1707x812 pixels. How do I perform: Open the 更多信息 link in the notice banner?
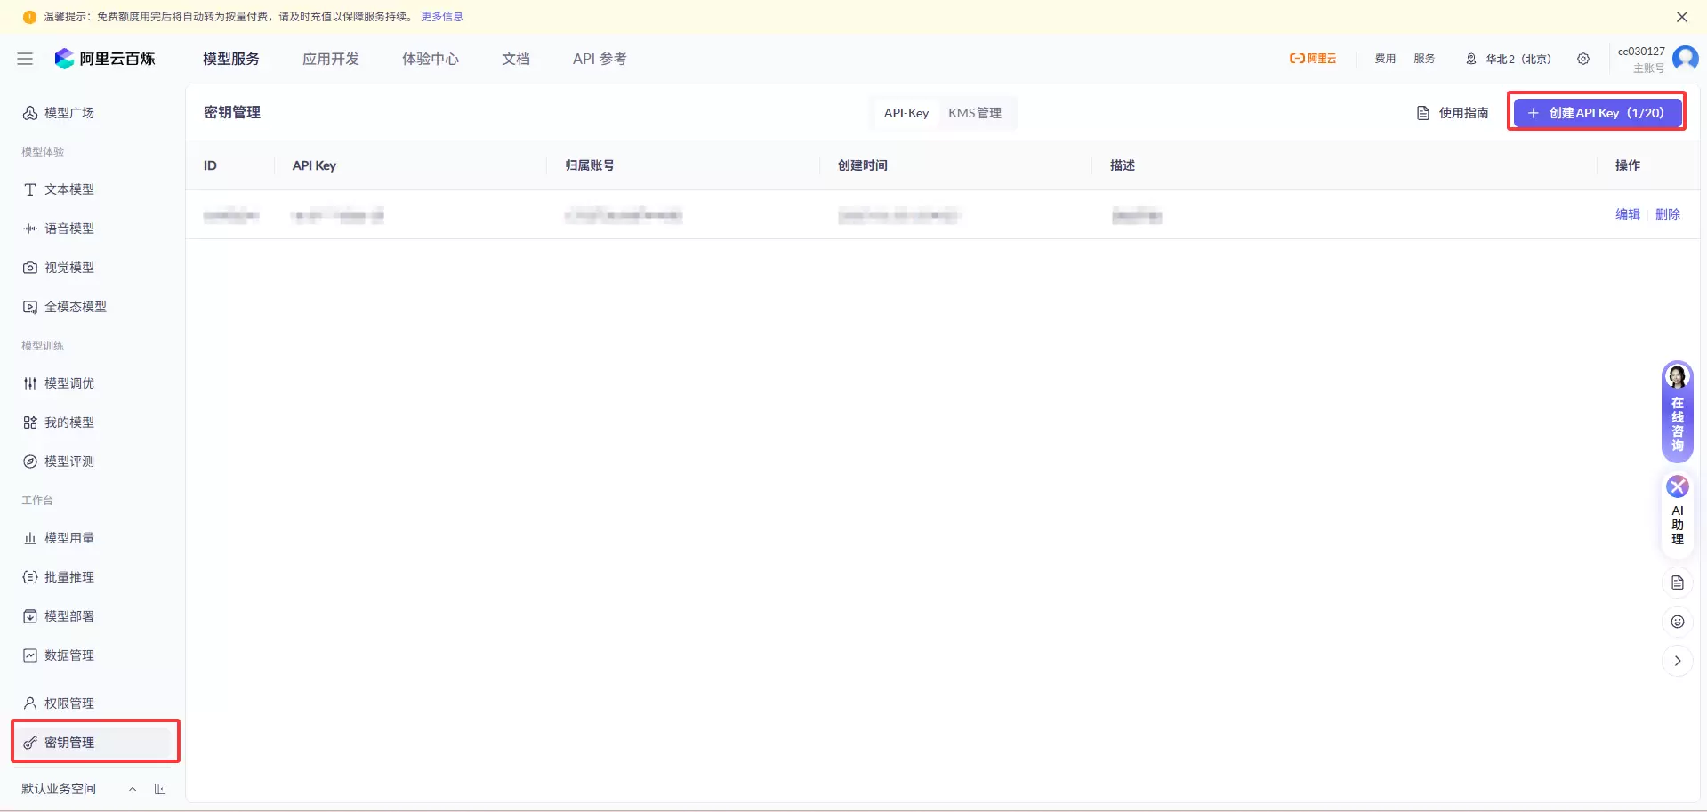(442, 16)
